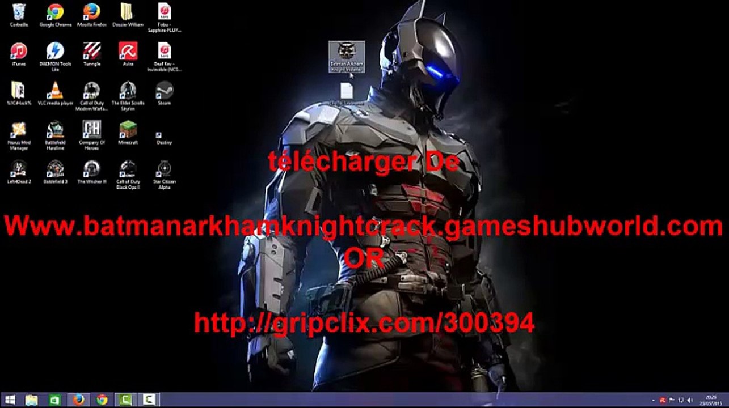Select The Elder Scrolls Skyrim shortcut
This screenshot has height=408, width=729.
click(x=128, y=96)
